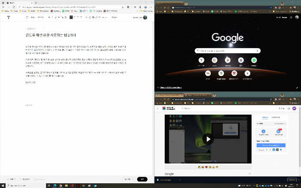Open the more options ellipsis in the Tistory toolbar
Image resolution: width=301 pixels, height=188 pixels.
(x=106, y=17)
